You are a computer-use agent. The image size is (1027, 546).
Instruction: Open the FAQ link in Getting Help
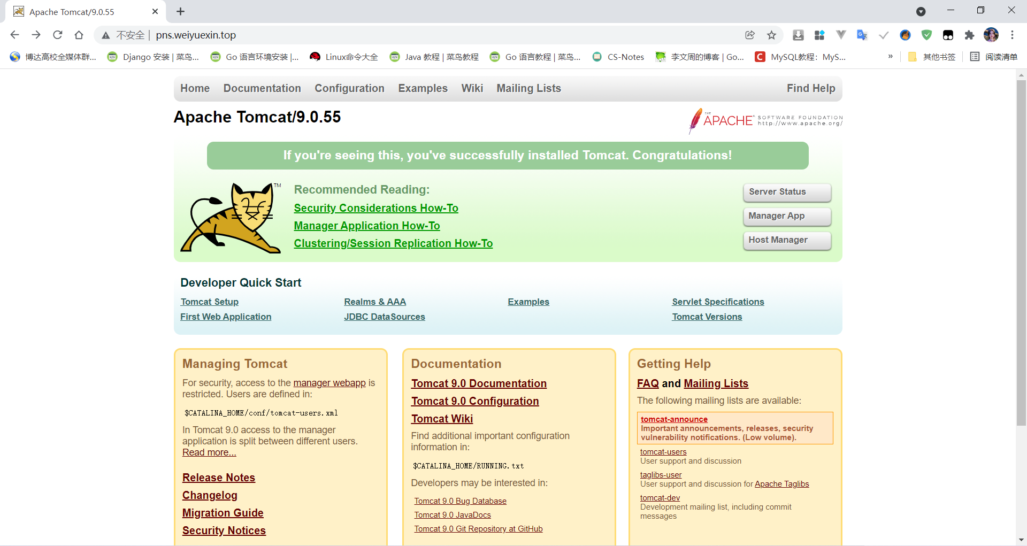(648, 383)
